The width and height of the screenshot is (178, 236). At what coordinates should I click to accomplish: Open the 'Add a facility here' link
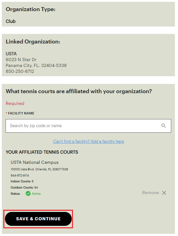[88, 142]
